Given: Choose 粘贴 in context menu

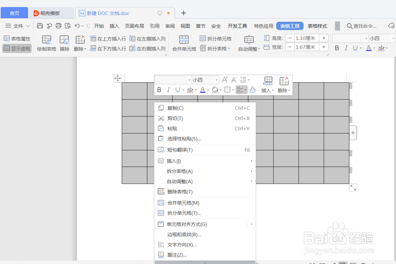Looking at the screenshot, I should (x=205, y=129).
